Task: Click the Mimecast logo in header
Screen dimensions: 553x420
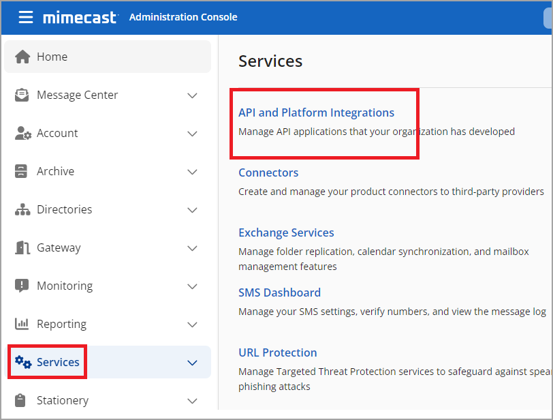Action: coord(80,17)
